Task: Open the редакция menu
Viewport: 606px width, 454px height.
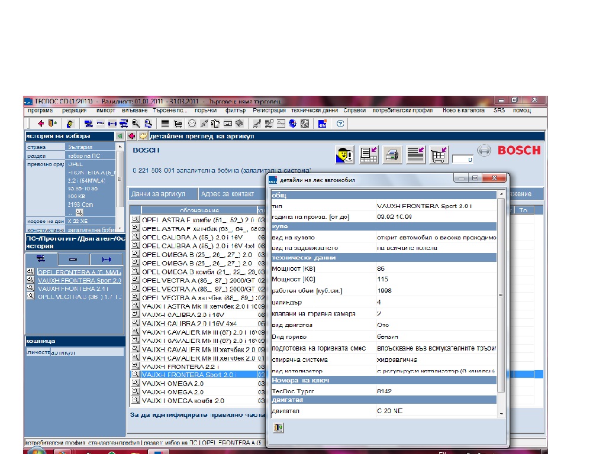Action: click(74, 111)
